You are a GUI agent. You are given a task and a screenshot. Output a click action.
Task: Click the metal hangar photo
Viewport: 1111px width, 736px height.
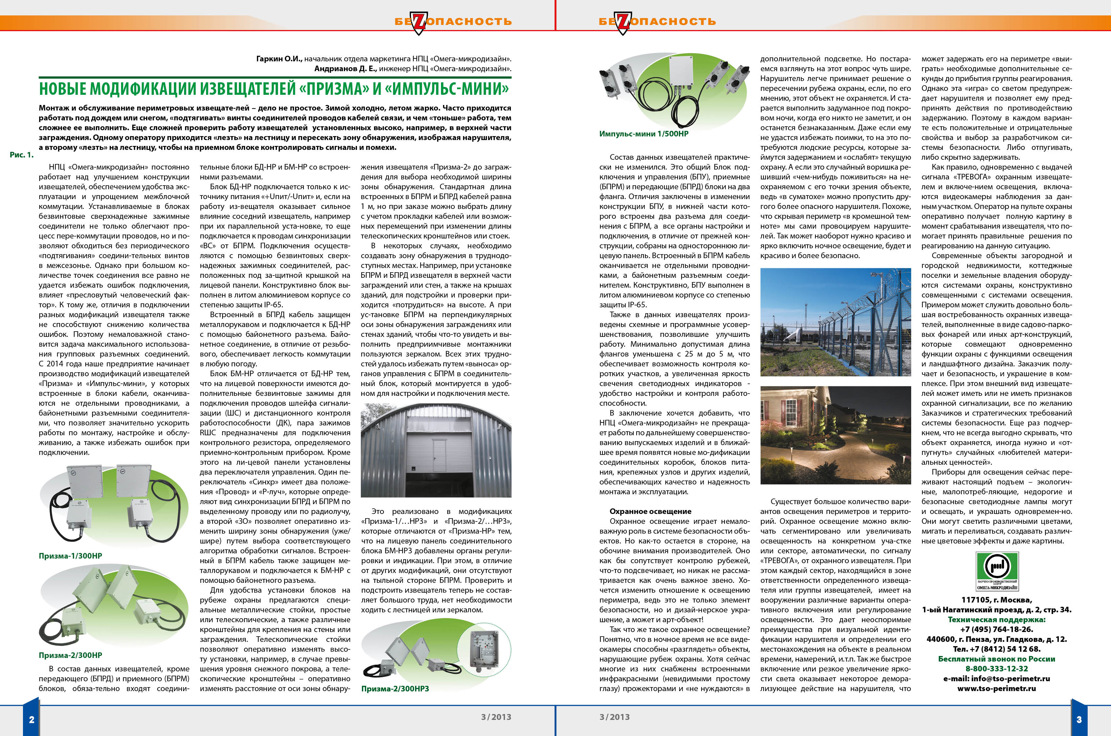coord(436,450)
